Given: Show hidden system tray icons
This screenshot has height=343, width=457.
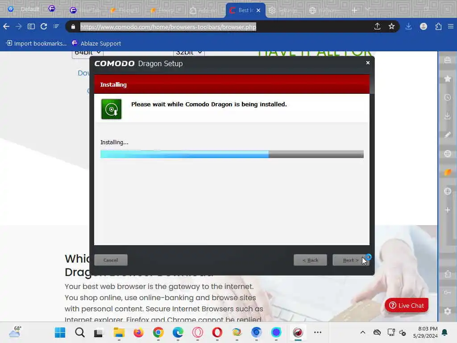Looking at the screenshot, I should (x=362, y=332).
